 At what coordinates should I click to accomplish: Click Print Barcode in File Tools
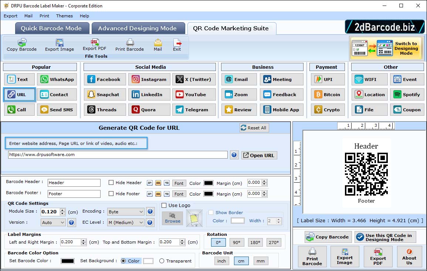click(x=129, y=45)
